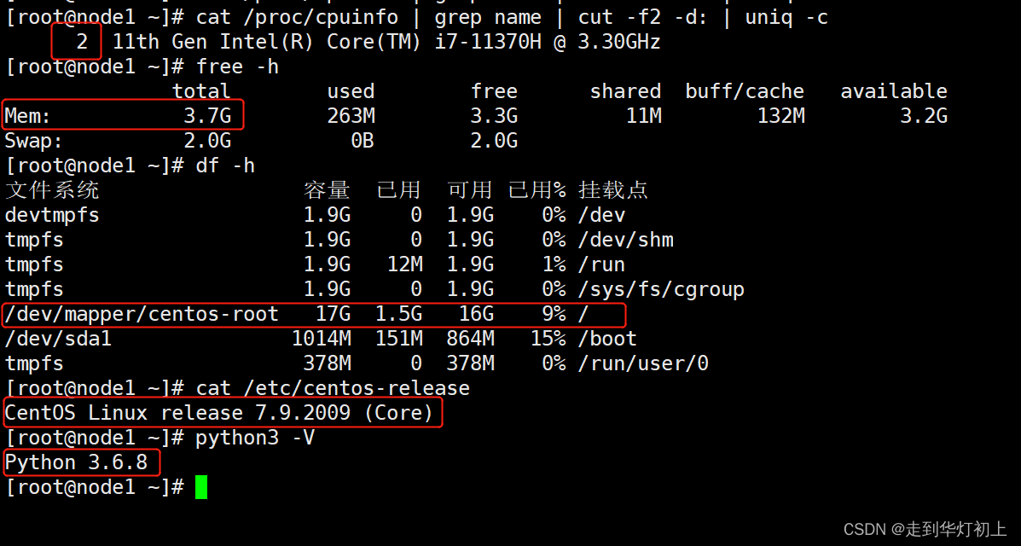Select the devtmpfs filesystem entry
This screenshot has width=1021, height=546.
[x=51, y=215]
